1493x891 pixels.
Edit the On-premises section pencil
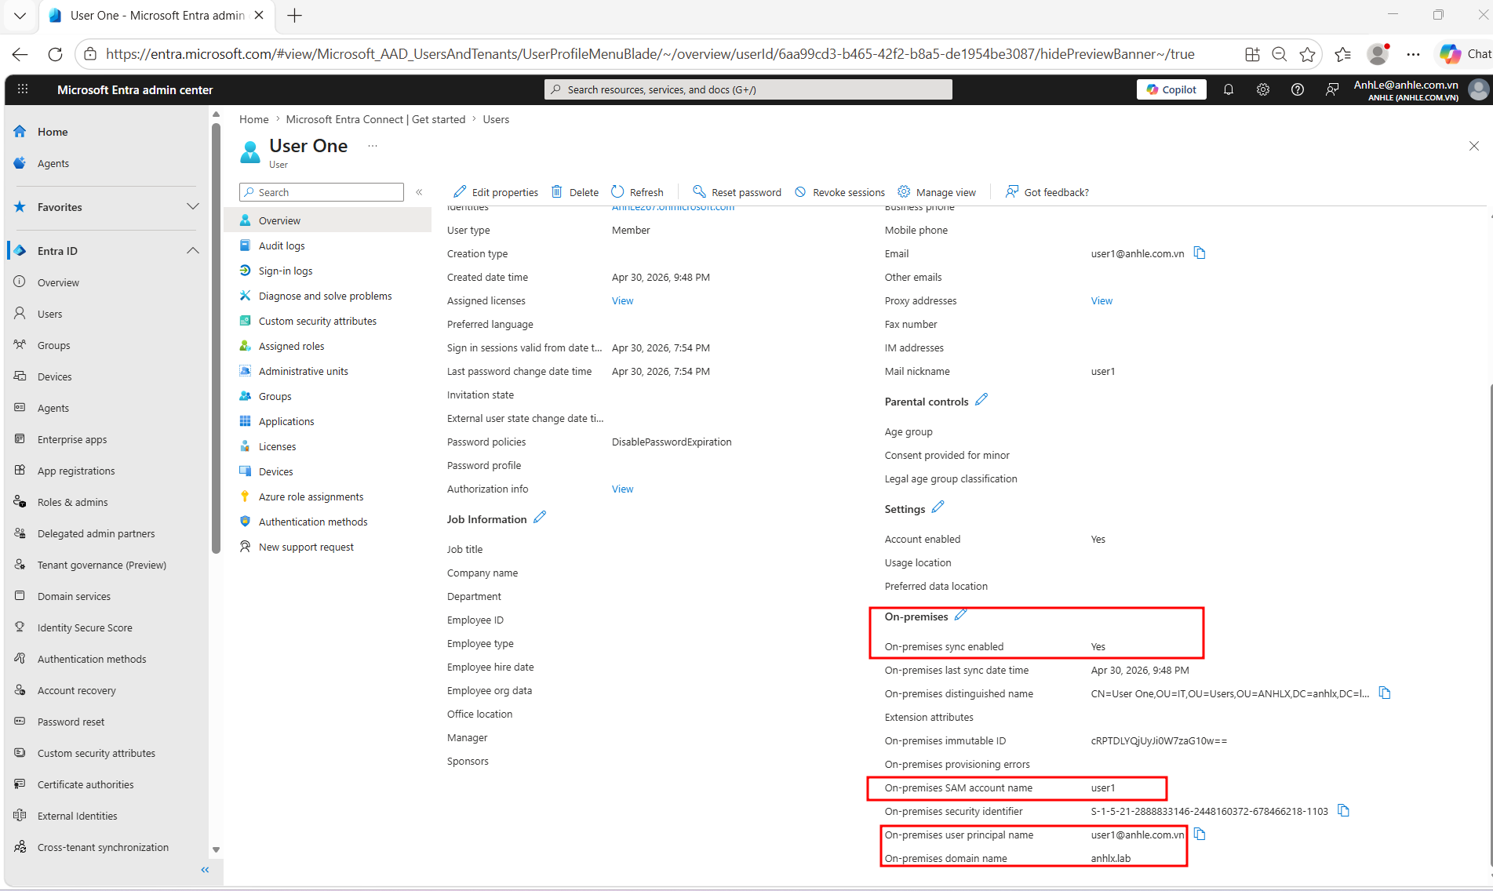[x=961, y=615]
